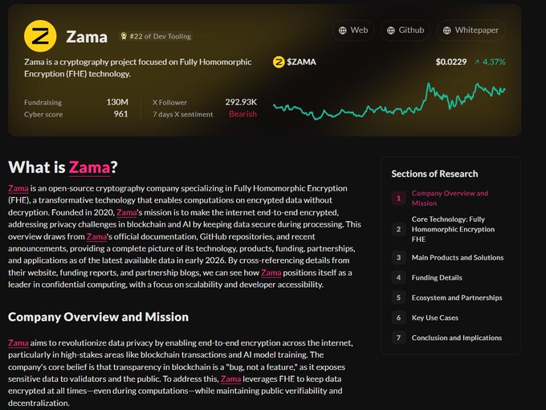
Task: Navigate to Main Products and Solutions
Action: pos(457,257)
